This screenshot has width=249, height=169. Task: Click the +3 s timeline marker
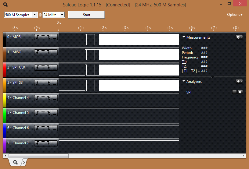pos(125,28)
